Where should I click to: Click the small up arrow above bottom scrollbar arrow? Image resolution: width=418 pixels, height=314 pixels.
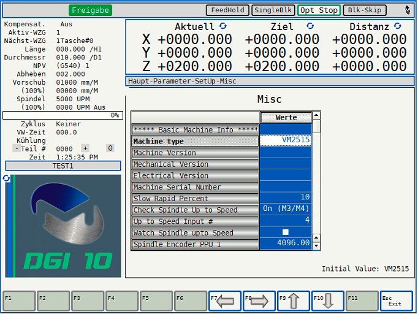pos(316,237)
